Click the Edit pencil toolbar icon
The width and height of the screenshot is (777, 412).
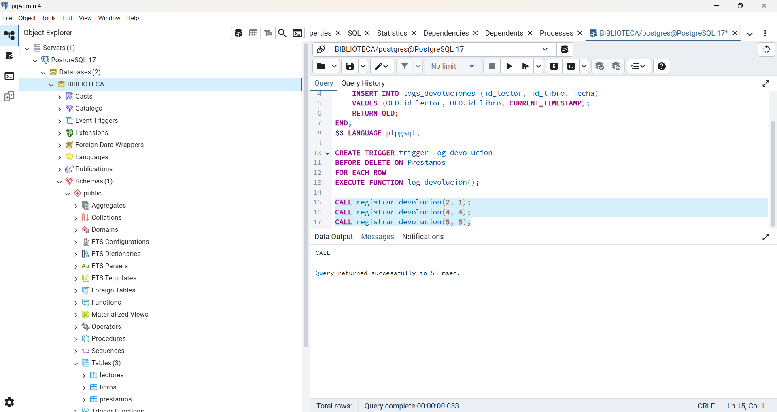pos(382,66)
